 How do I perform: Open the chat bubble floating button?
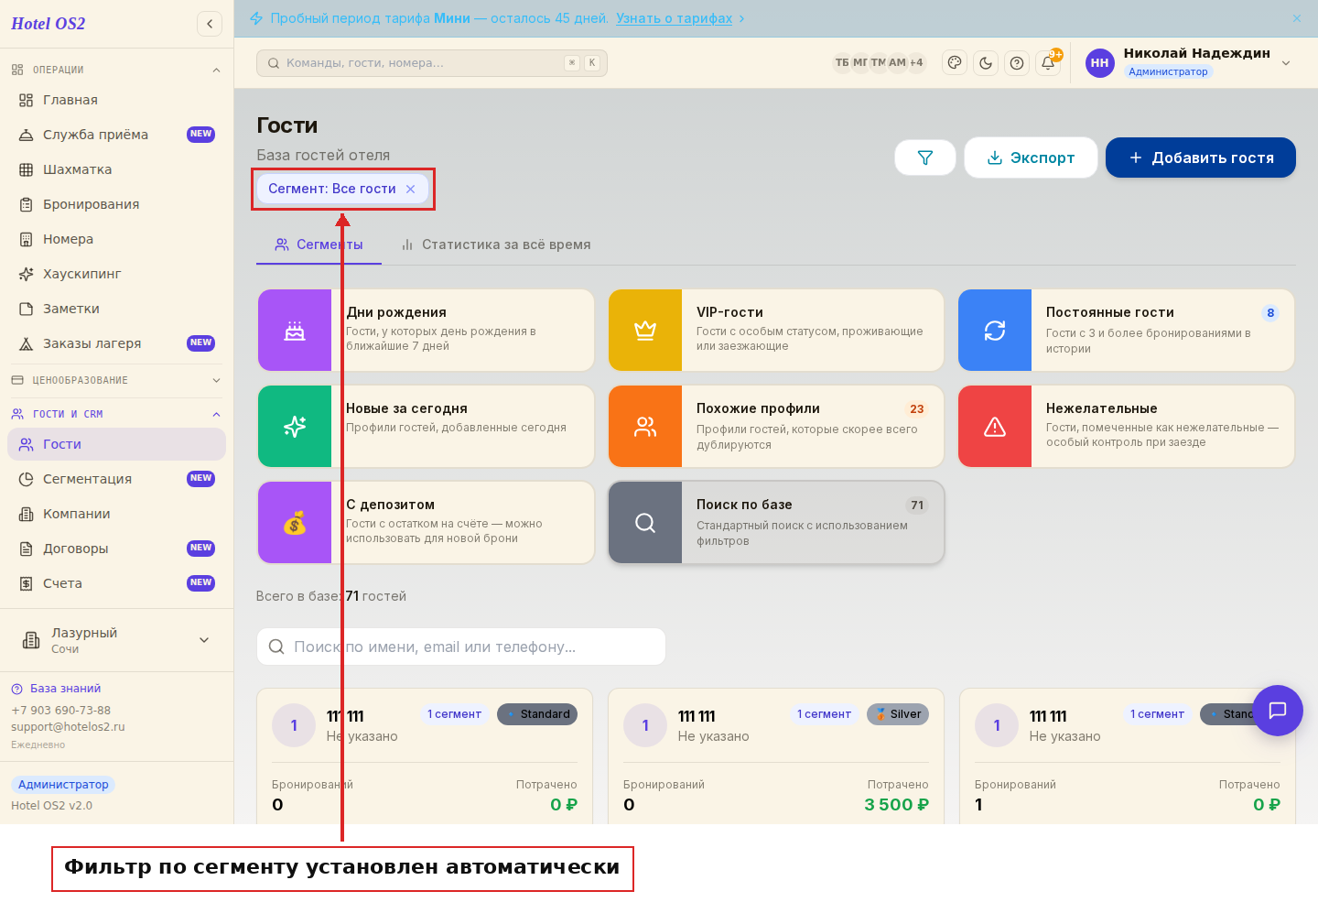(x=1278, y=710)
